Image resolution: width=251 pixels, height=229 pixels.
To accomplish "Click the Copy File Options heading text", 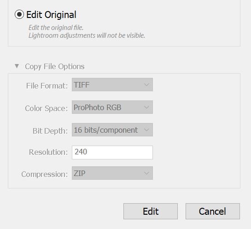I will coord(55,66).
